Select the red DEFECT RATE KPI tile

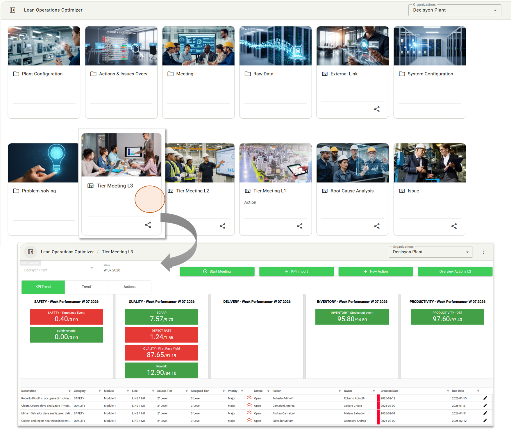click(161, 335)
